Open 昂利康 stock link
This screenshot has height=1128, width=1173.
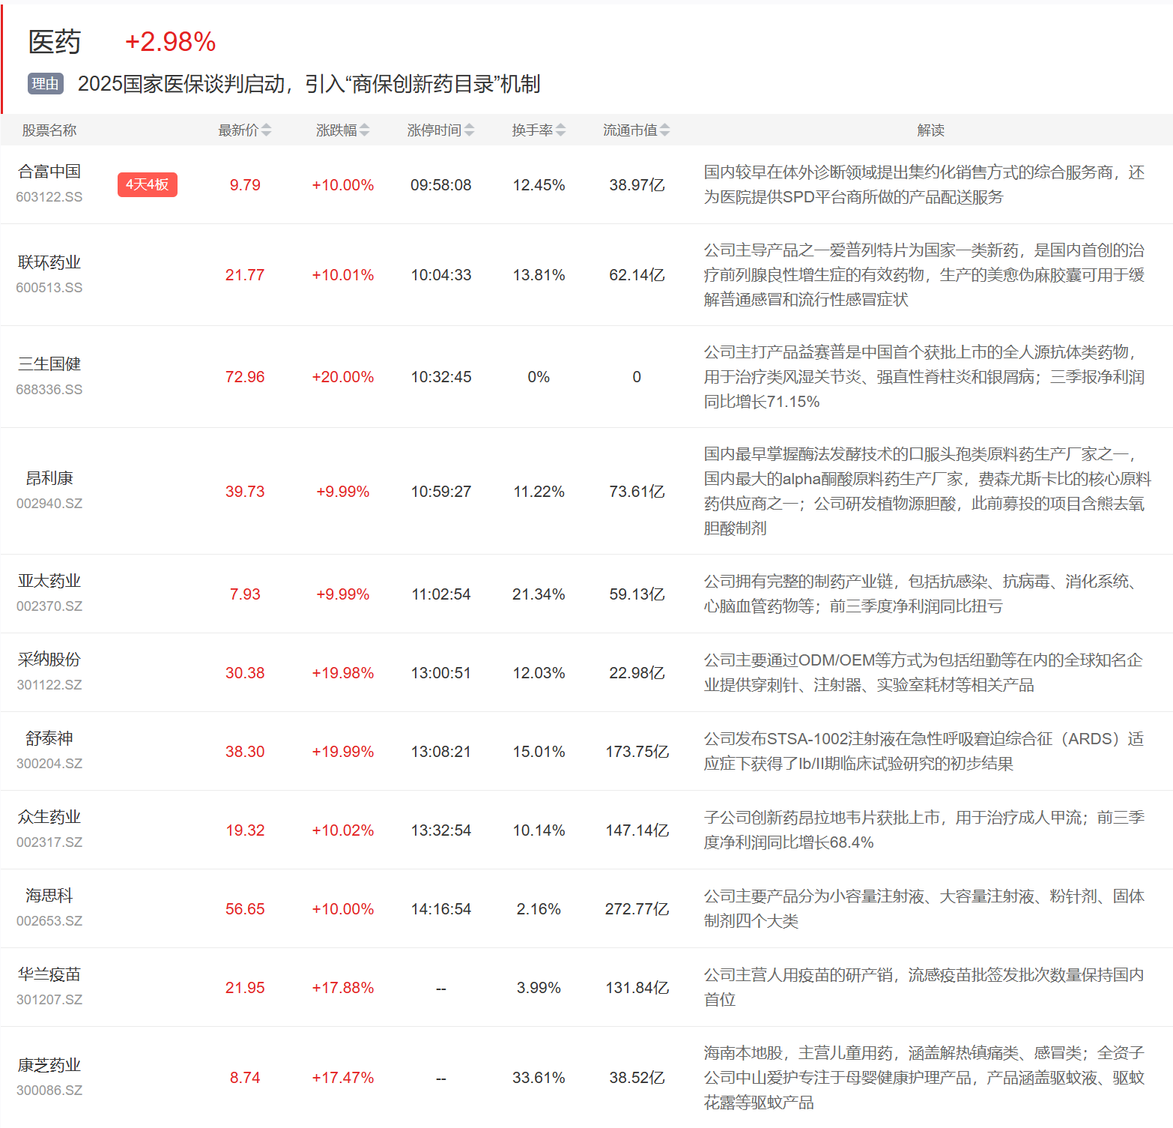point(49,478)
